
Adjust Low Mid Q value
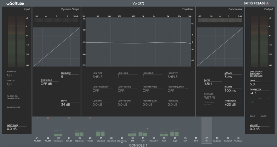[x=127, y=75]
